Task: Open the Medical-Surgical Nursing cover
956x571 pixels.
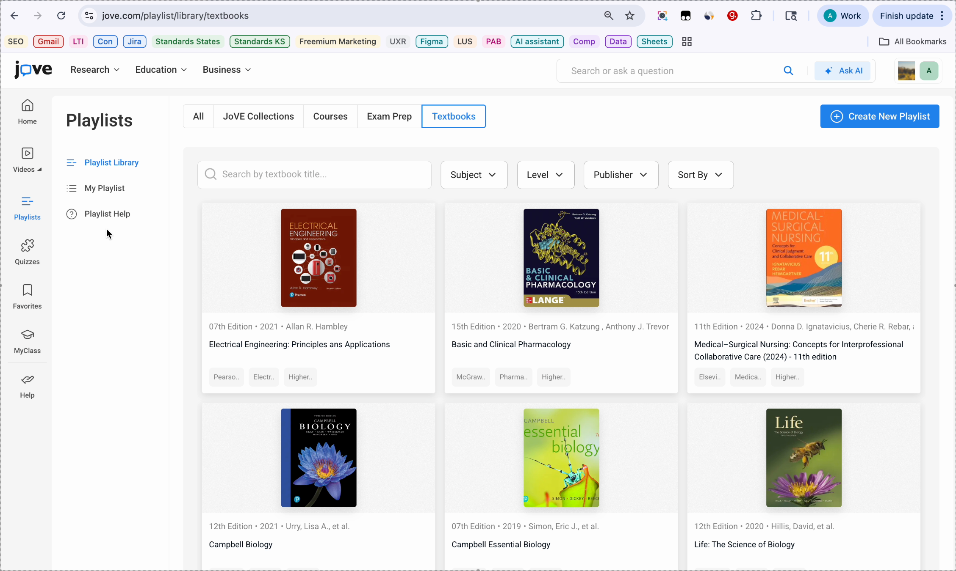Action: [804, 258]
